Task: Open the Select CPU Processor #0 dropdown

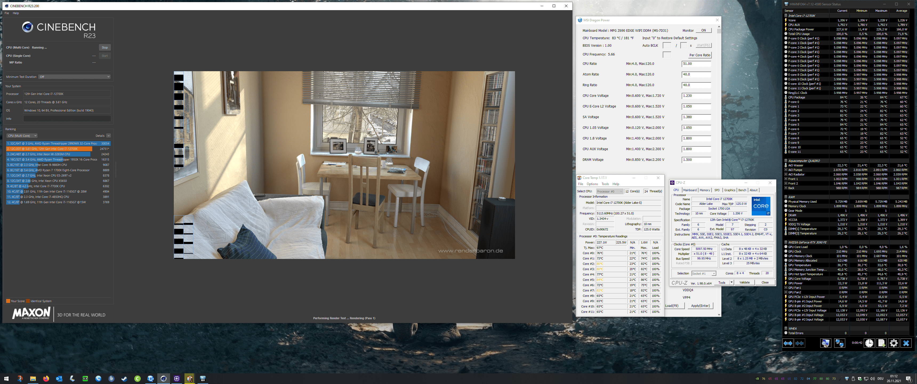Action: (x=610, y=191)
